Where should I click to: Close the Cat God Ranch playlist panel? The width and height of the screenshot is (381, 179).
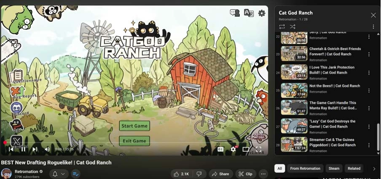click(373, 15)
